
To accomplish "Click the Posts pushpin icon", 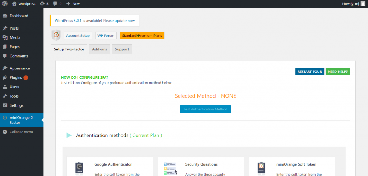I will (5, 28).
